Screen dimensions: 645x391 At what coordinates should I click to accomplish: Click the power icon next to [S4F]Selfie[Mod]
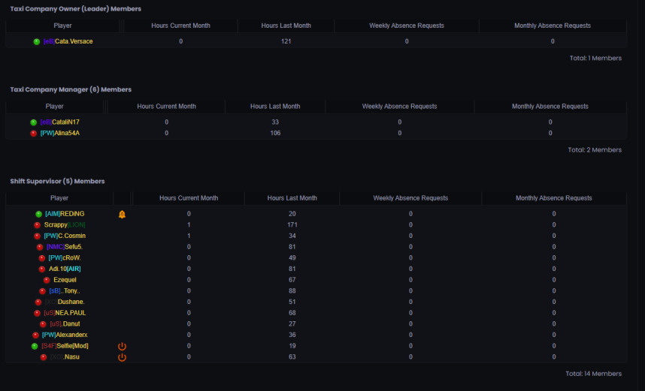122,346
